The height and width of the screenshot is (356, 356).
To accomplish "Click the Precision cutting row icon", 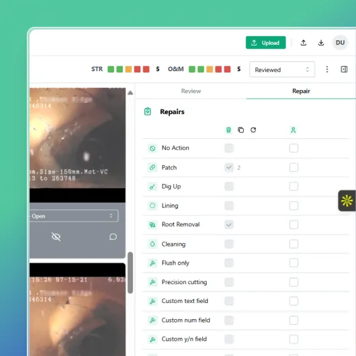I will (x=152, y=282).
